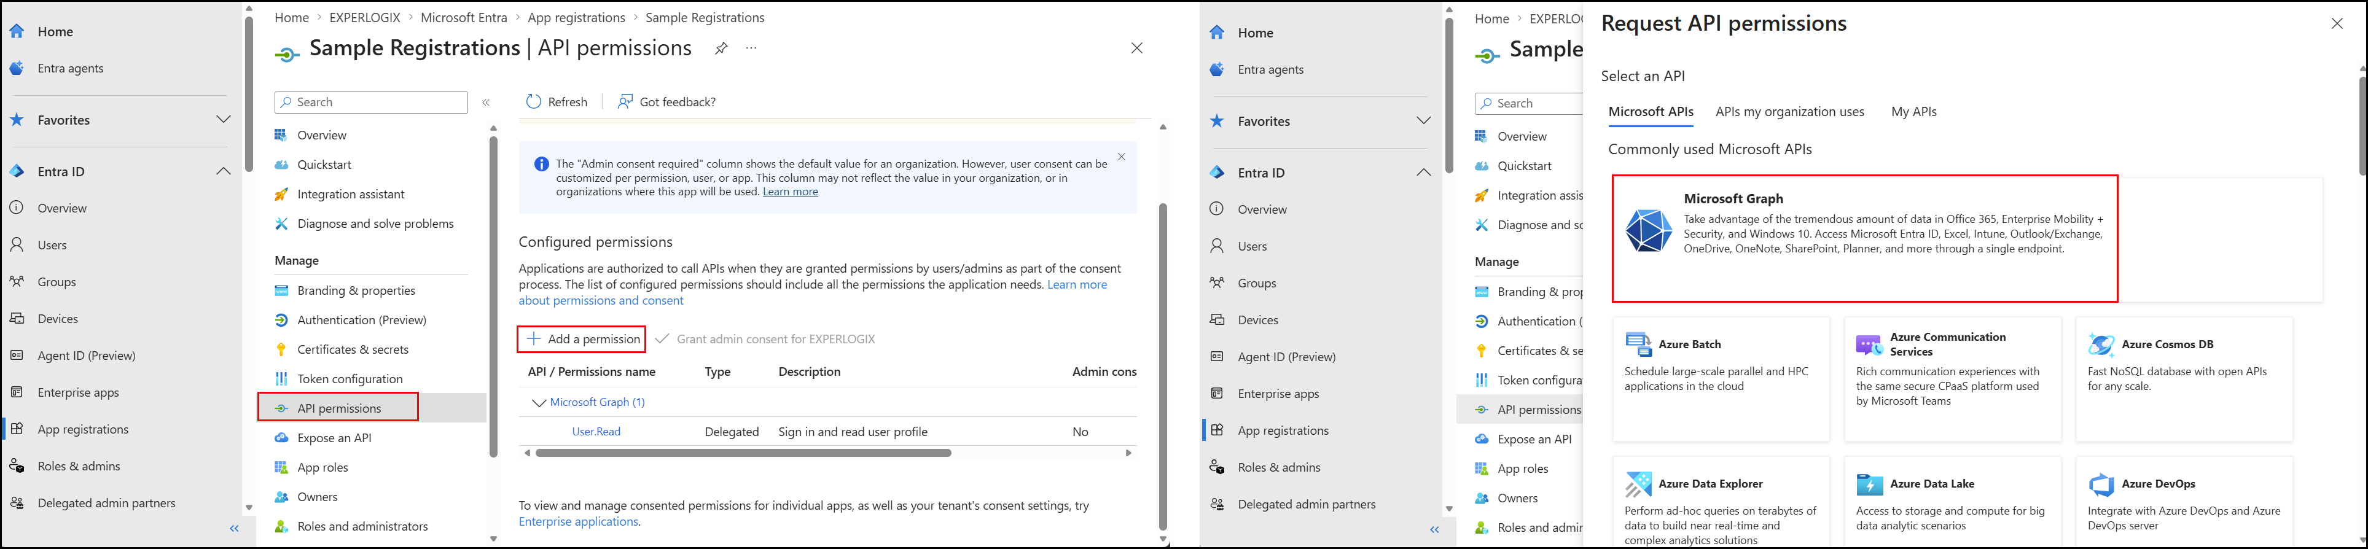Screen dimensions: 2368x549
Task: Collapse the app menu using the chevron beside Search
Action: [486, 103]
